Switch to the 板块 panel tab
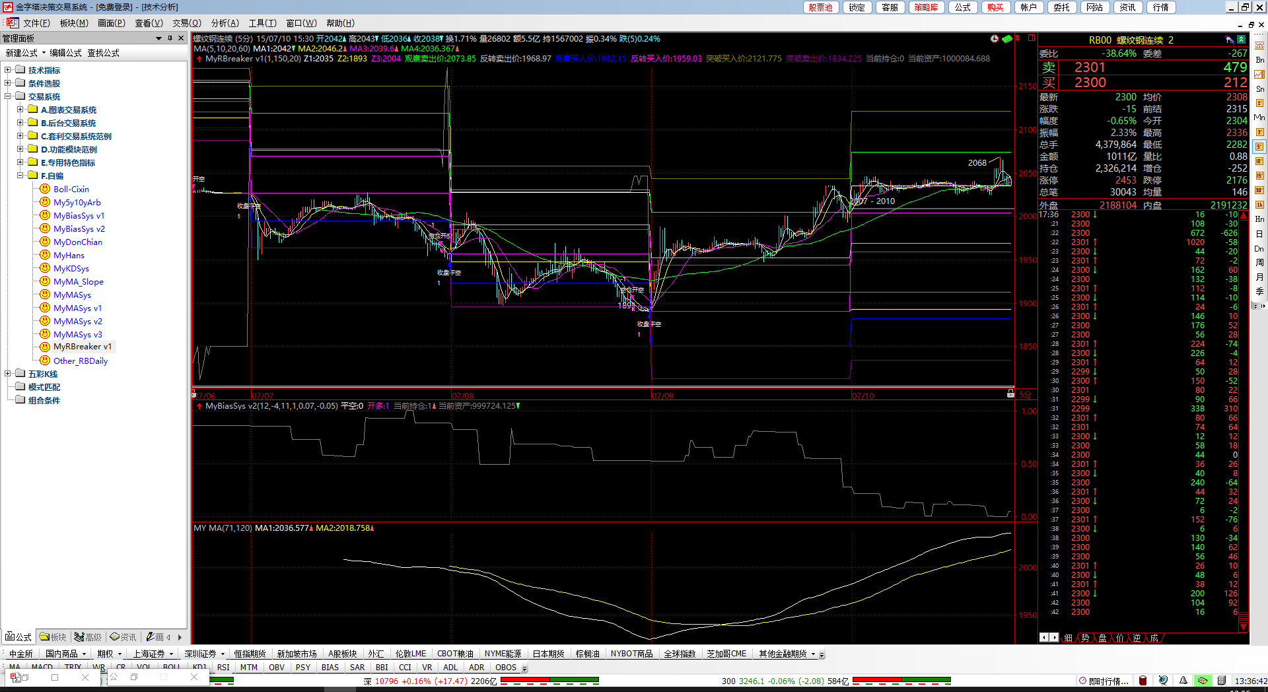Viewport: 1268px width, 692px height. tap(53, 637)
